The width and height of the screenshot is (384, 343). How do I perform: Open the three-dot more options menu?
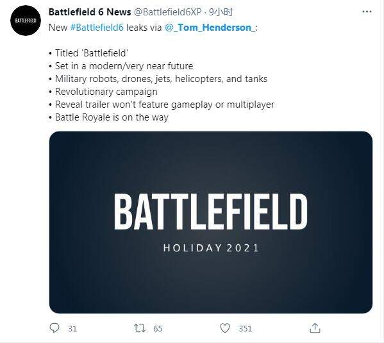tap(367, 12)
